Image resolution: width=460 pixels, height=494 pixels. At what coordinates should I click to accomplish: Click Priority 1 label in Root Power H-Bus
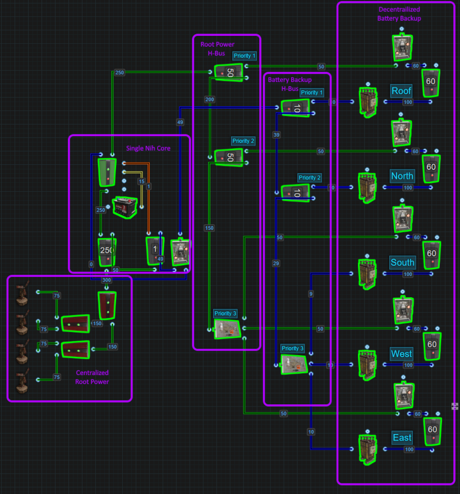pyautogui.click(x=245, y=56)
